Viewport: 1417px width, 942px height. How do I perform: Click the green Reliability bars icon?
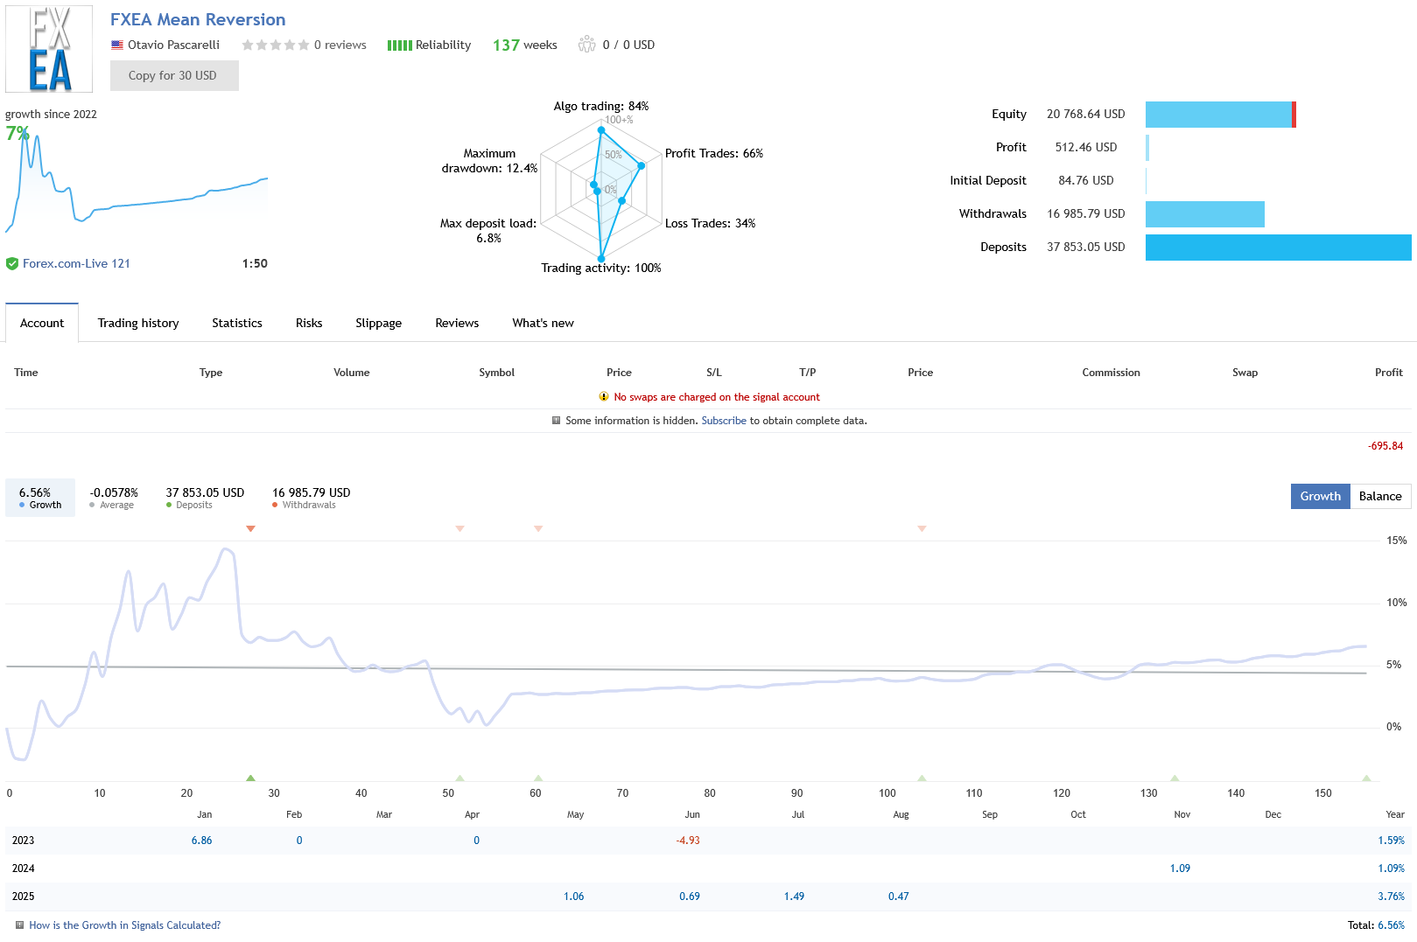pyautogui.click(x=399, y=45)
